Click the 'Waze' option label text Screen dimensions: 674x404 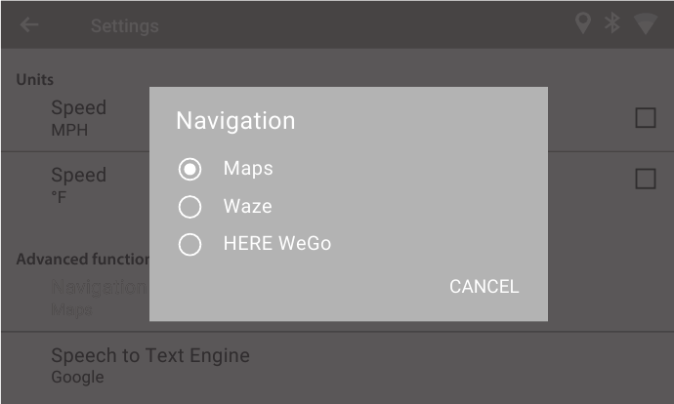point(247,207)
